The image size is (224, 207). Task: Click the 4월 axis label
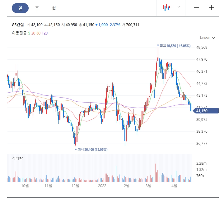[x=174, y=186]
